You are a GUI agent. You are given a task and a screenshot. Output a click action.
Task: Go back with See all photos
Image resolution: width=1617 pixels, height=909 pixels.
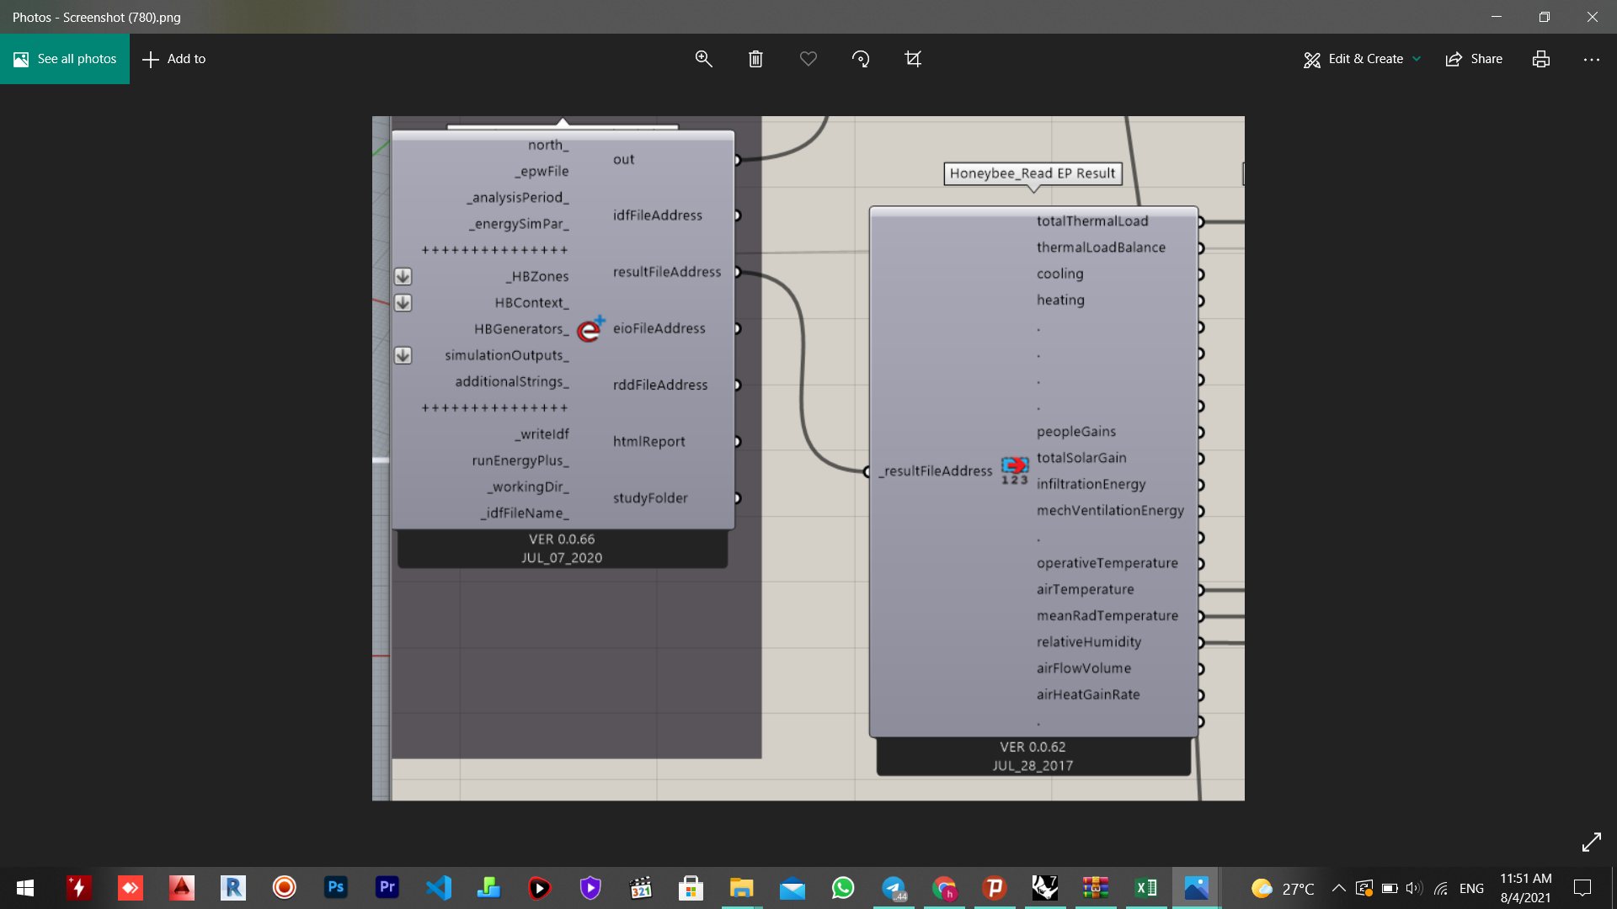pos(65,59)
